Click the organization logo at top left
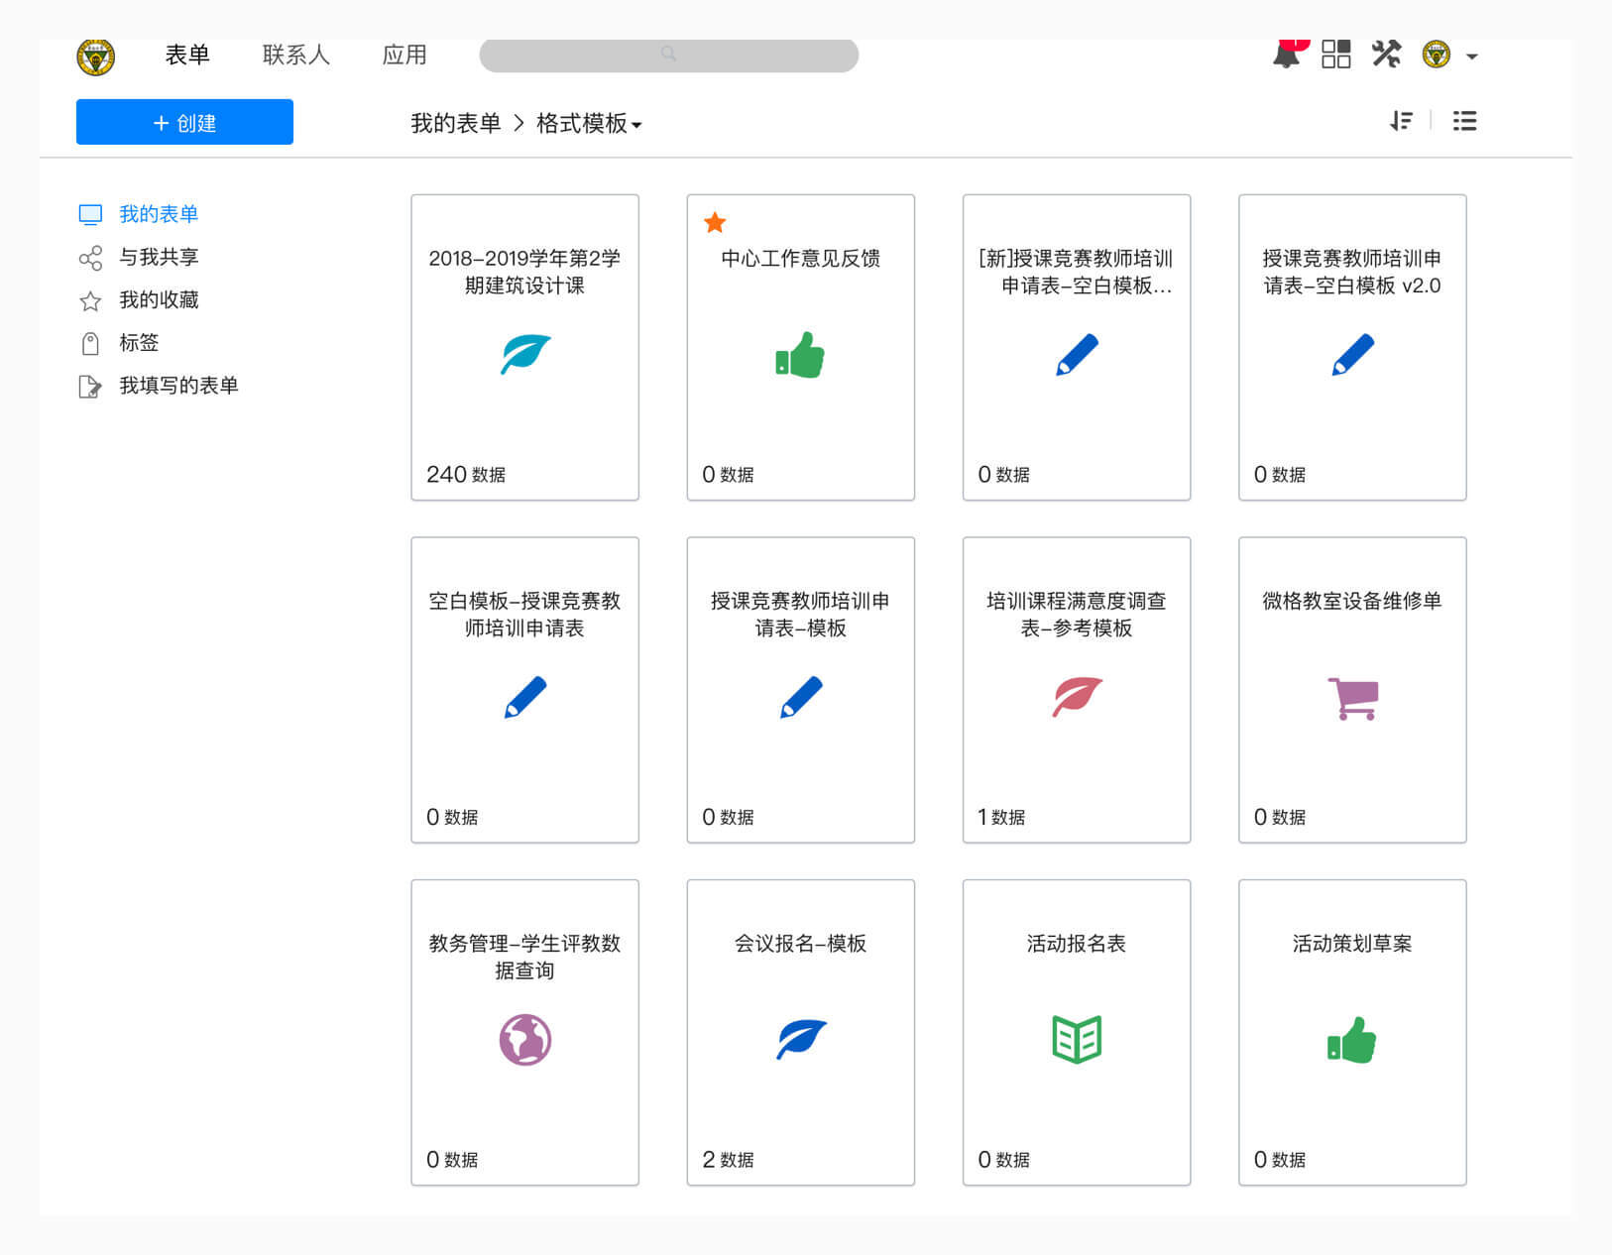 click(96, 57)
